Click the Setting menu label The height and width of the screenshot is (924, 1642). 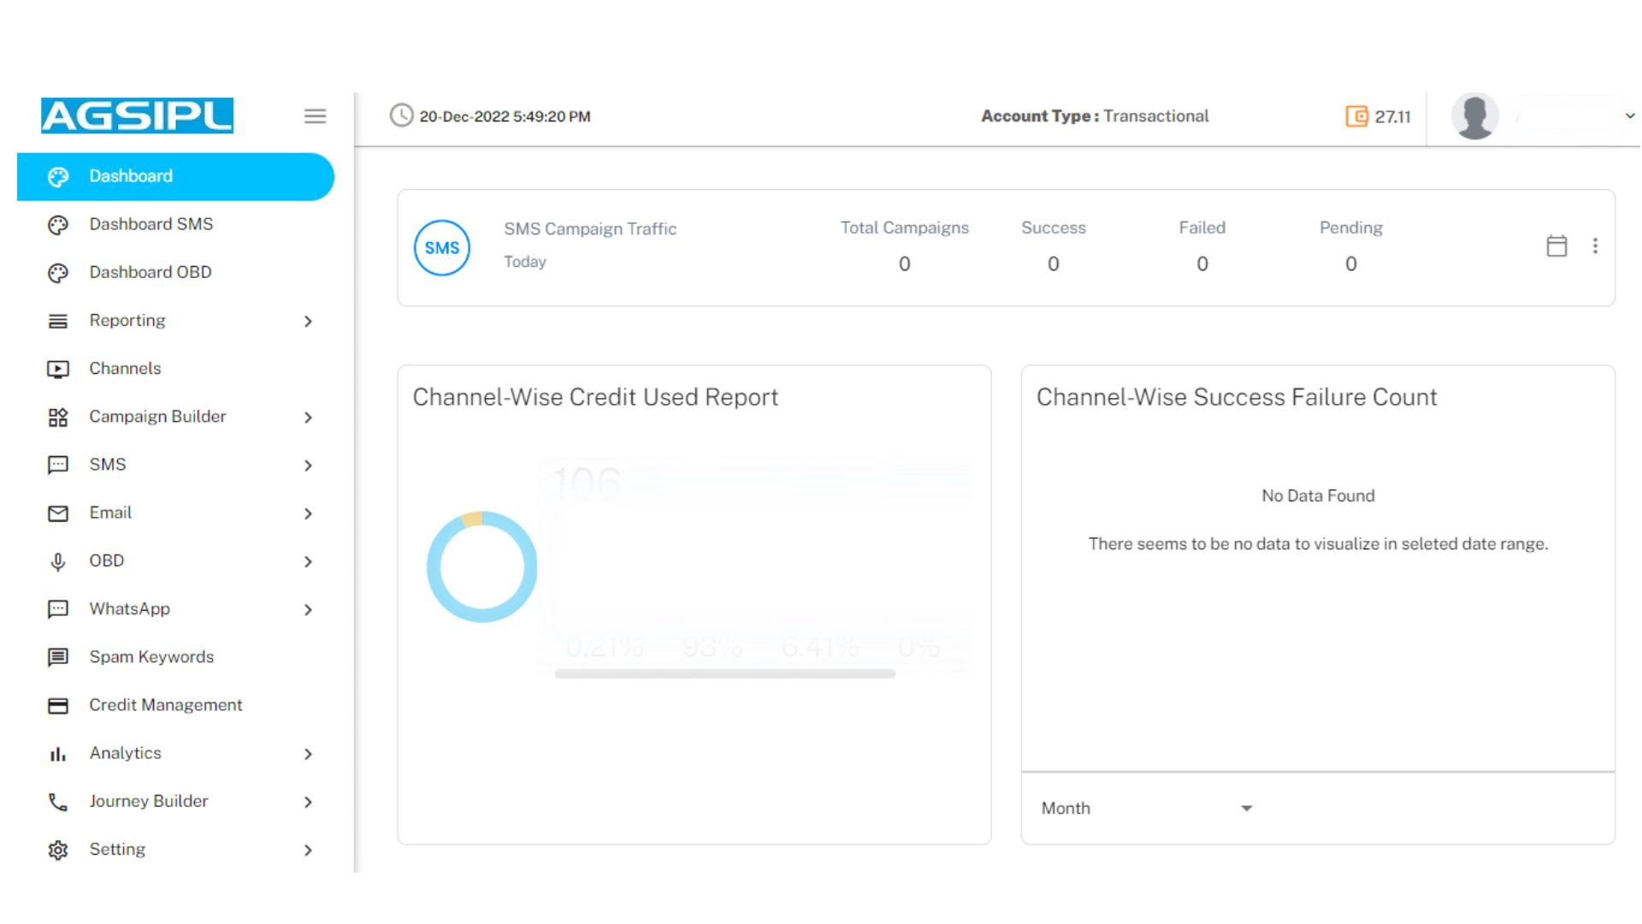tap(117, 850)
